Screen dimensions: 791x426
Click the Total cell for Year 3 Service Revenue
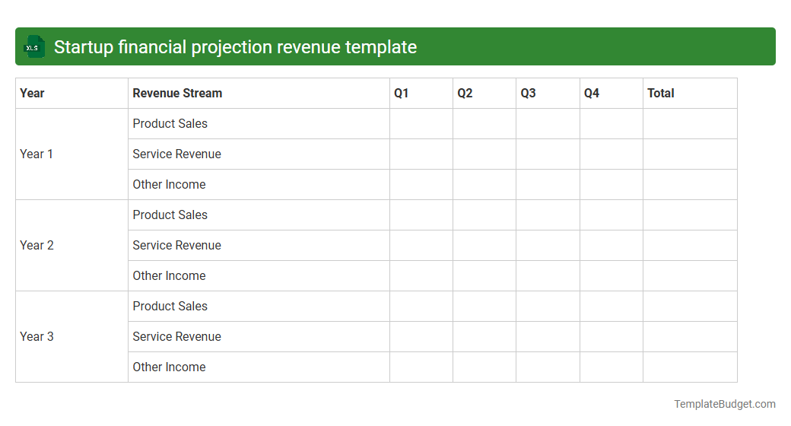click(690, 337)
